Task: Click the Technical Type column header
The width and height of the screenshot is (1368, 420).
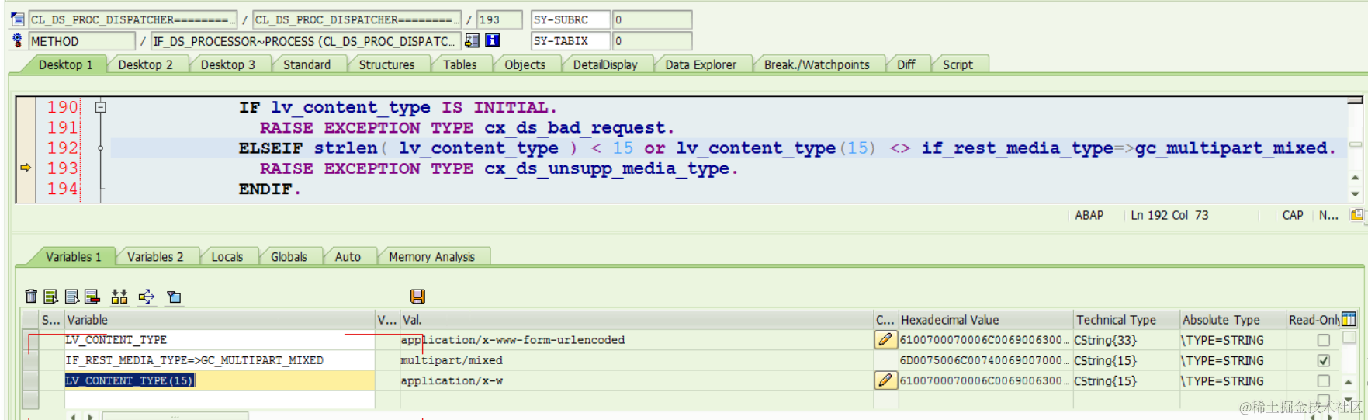Action: pyautogui.click(x=1127, y=319)
